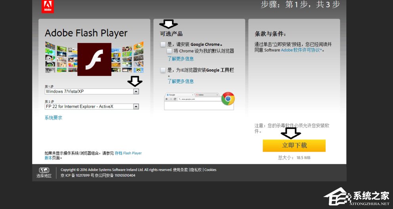
Task: Click the Cookies link in the footer
Action: click(x=210, y=170)
